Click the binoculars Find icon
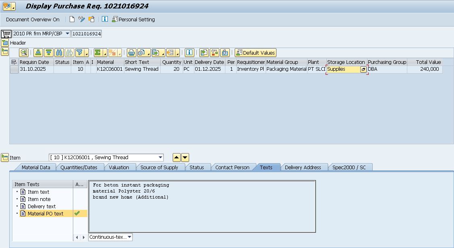The width and height of the screenshot is (454, 248). click(x=59, y=53)
